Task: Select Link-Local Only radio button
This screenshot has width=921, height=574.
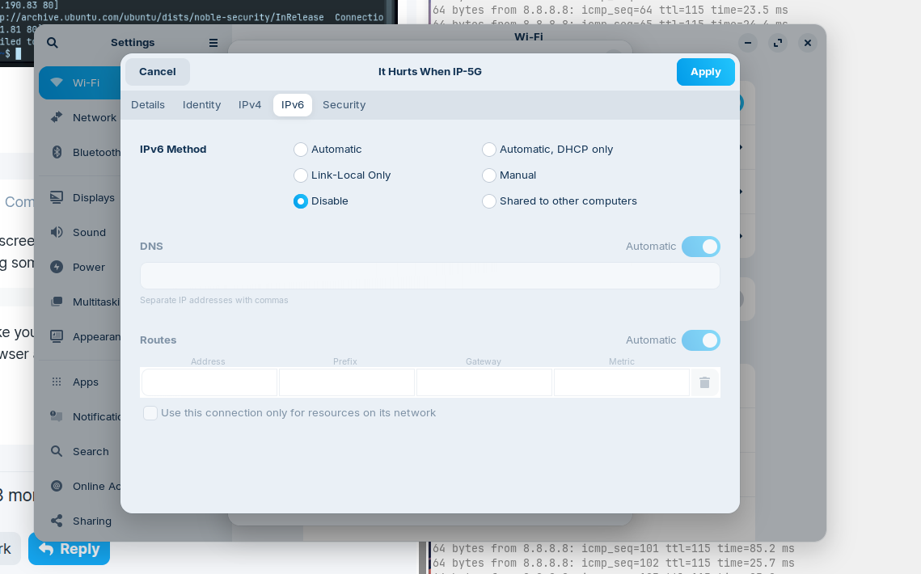Action: tap(301, 175)
